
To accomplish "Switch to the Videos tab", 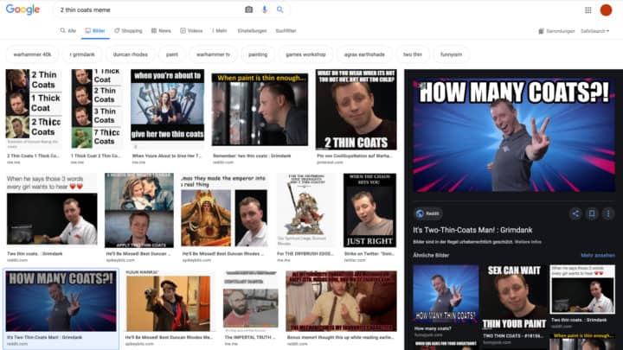I will point(191,30).
